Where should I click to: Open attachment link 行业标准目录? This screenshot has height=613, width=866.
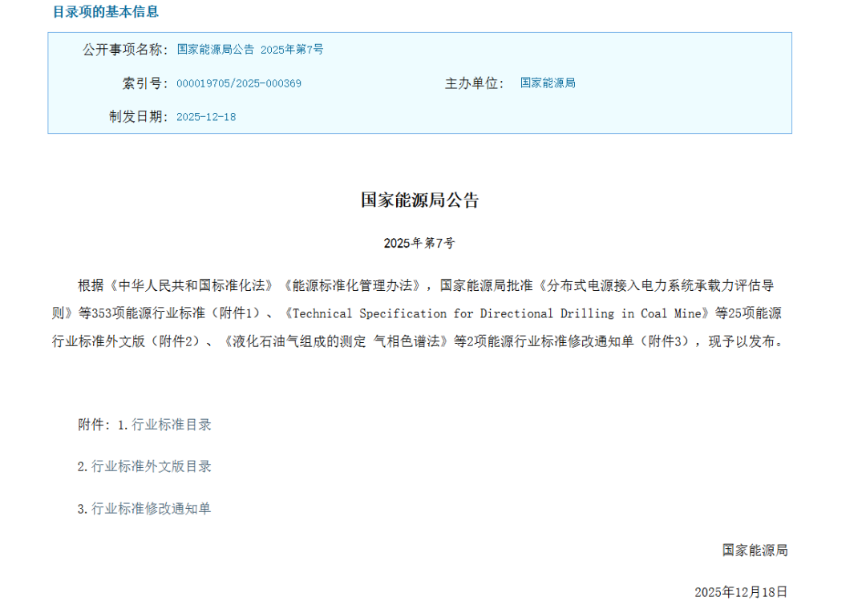pos(172,425)
